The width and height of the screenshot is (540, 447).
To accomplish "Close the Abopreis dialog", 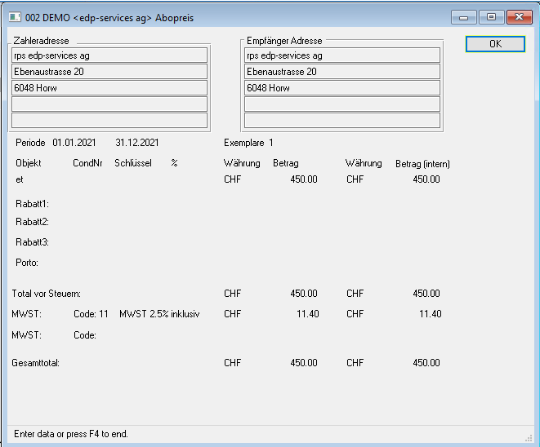I will click(519, 16).
